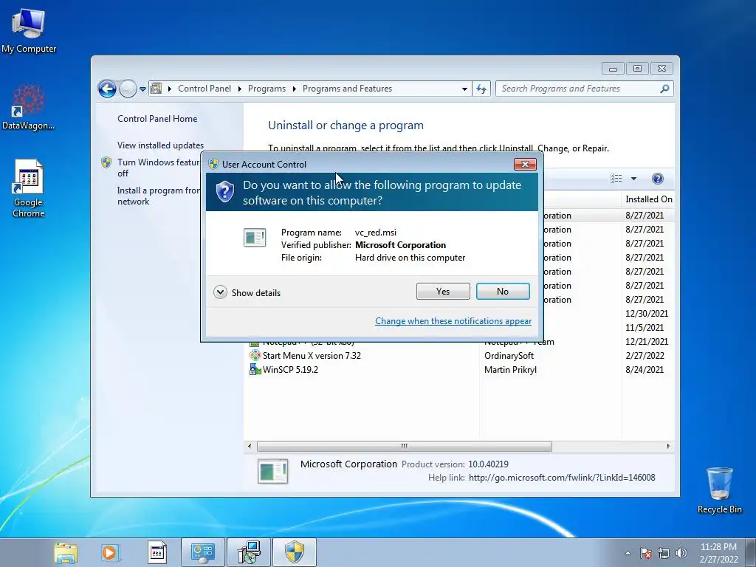Click Turn Windows features on or off

point(158,168)
